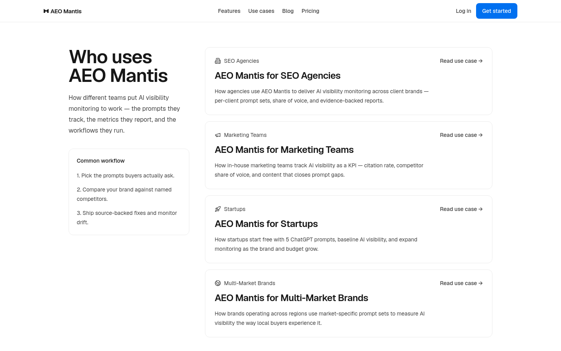Click the Multi-Market Brands card description text

click(319, 318)
